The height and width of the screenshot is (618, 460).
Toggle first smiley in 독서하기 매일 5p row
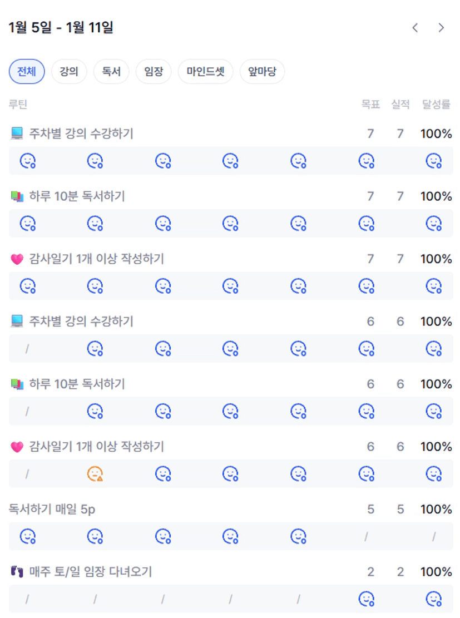[27, 536]
